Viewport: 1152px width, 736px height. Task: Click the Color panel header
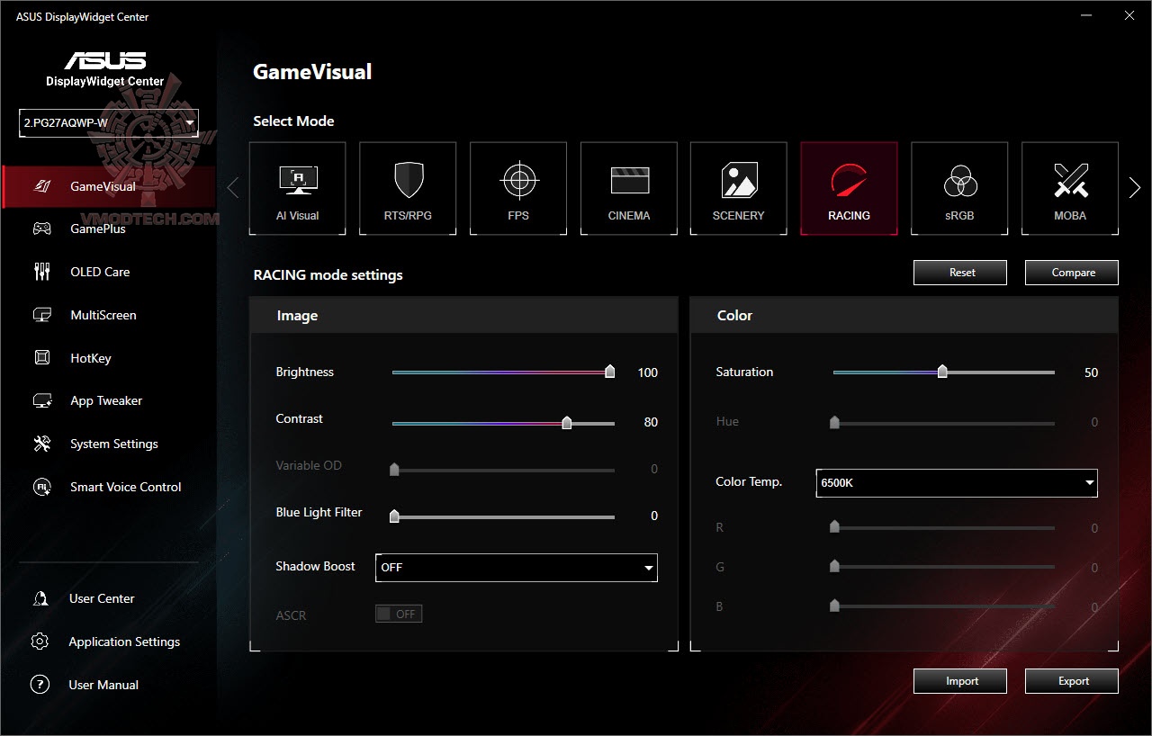click(904, 316)
